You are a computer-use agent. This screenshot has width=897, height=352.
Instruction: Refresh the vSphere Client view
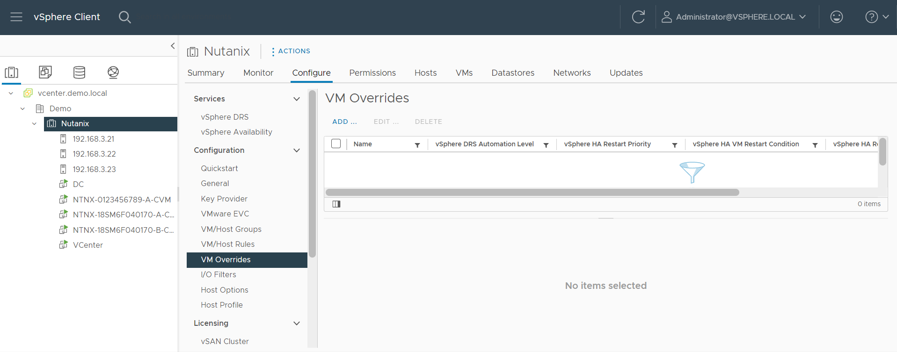[x=638, y=17]
